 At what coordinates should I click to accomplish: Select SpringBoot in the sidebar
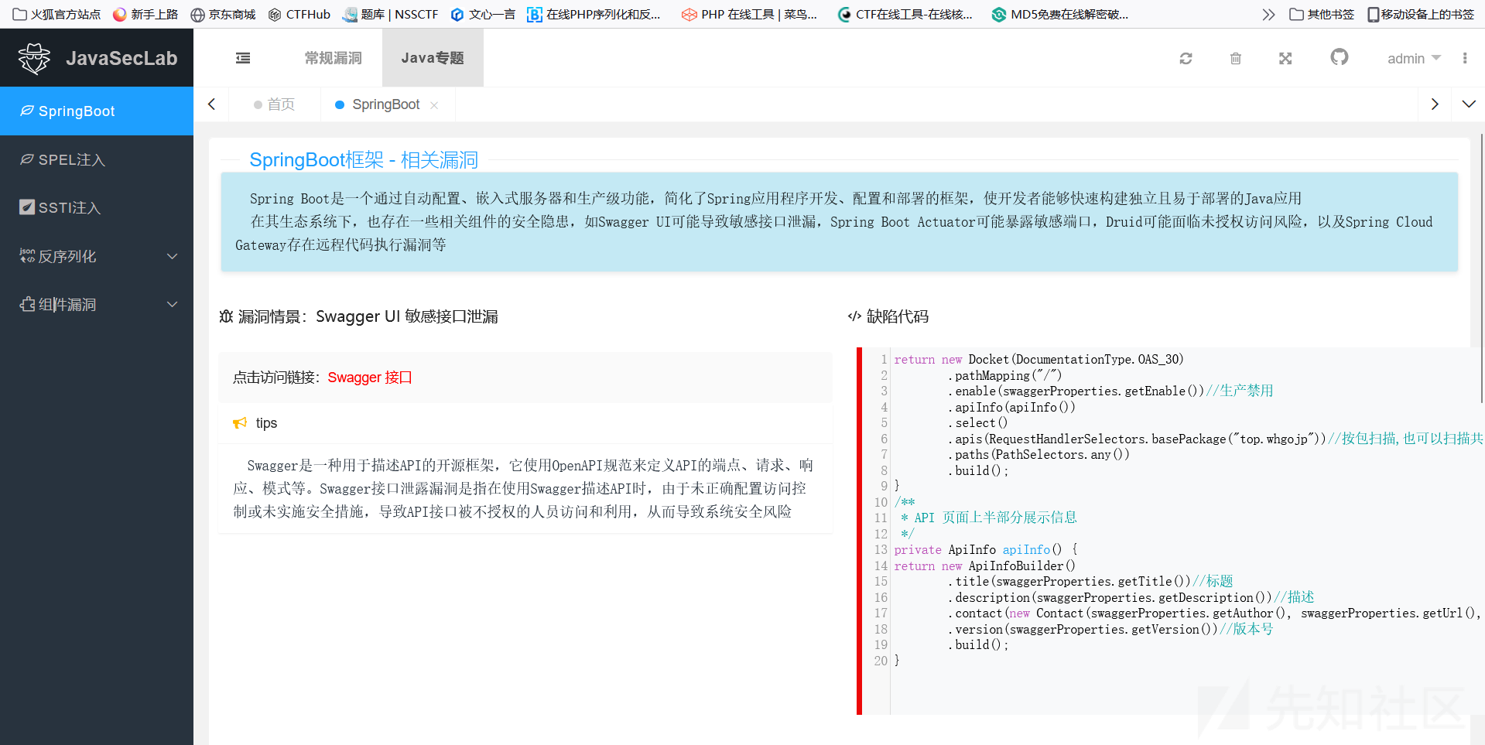[97, 111]
